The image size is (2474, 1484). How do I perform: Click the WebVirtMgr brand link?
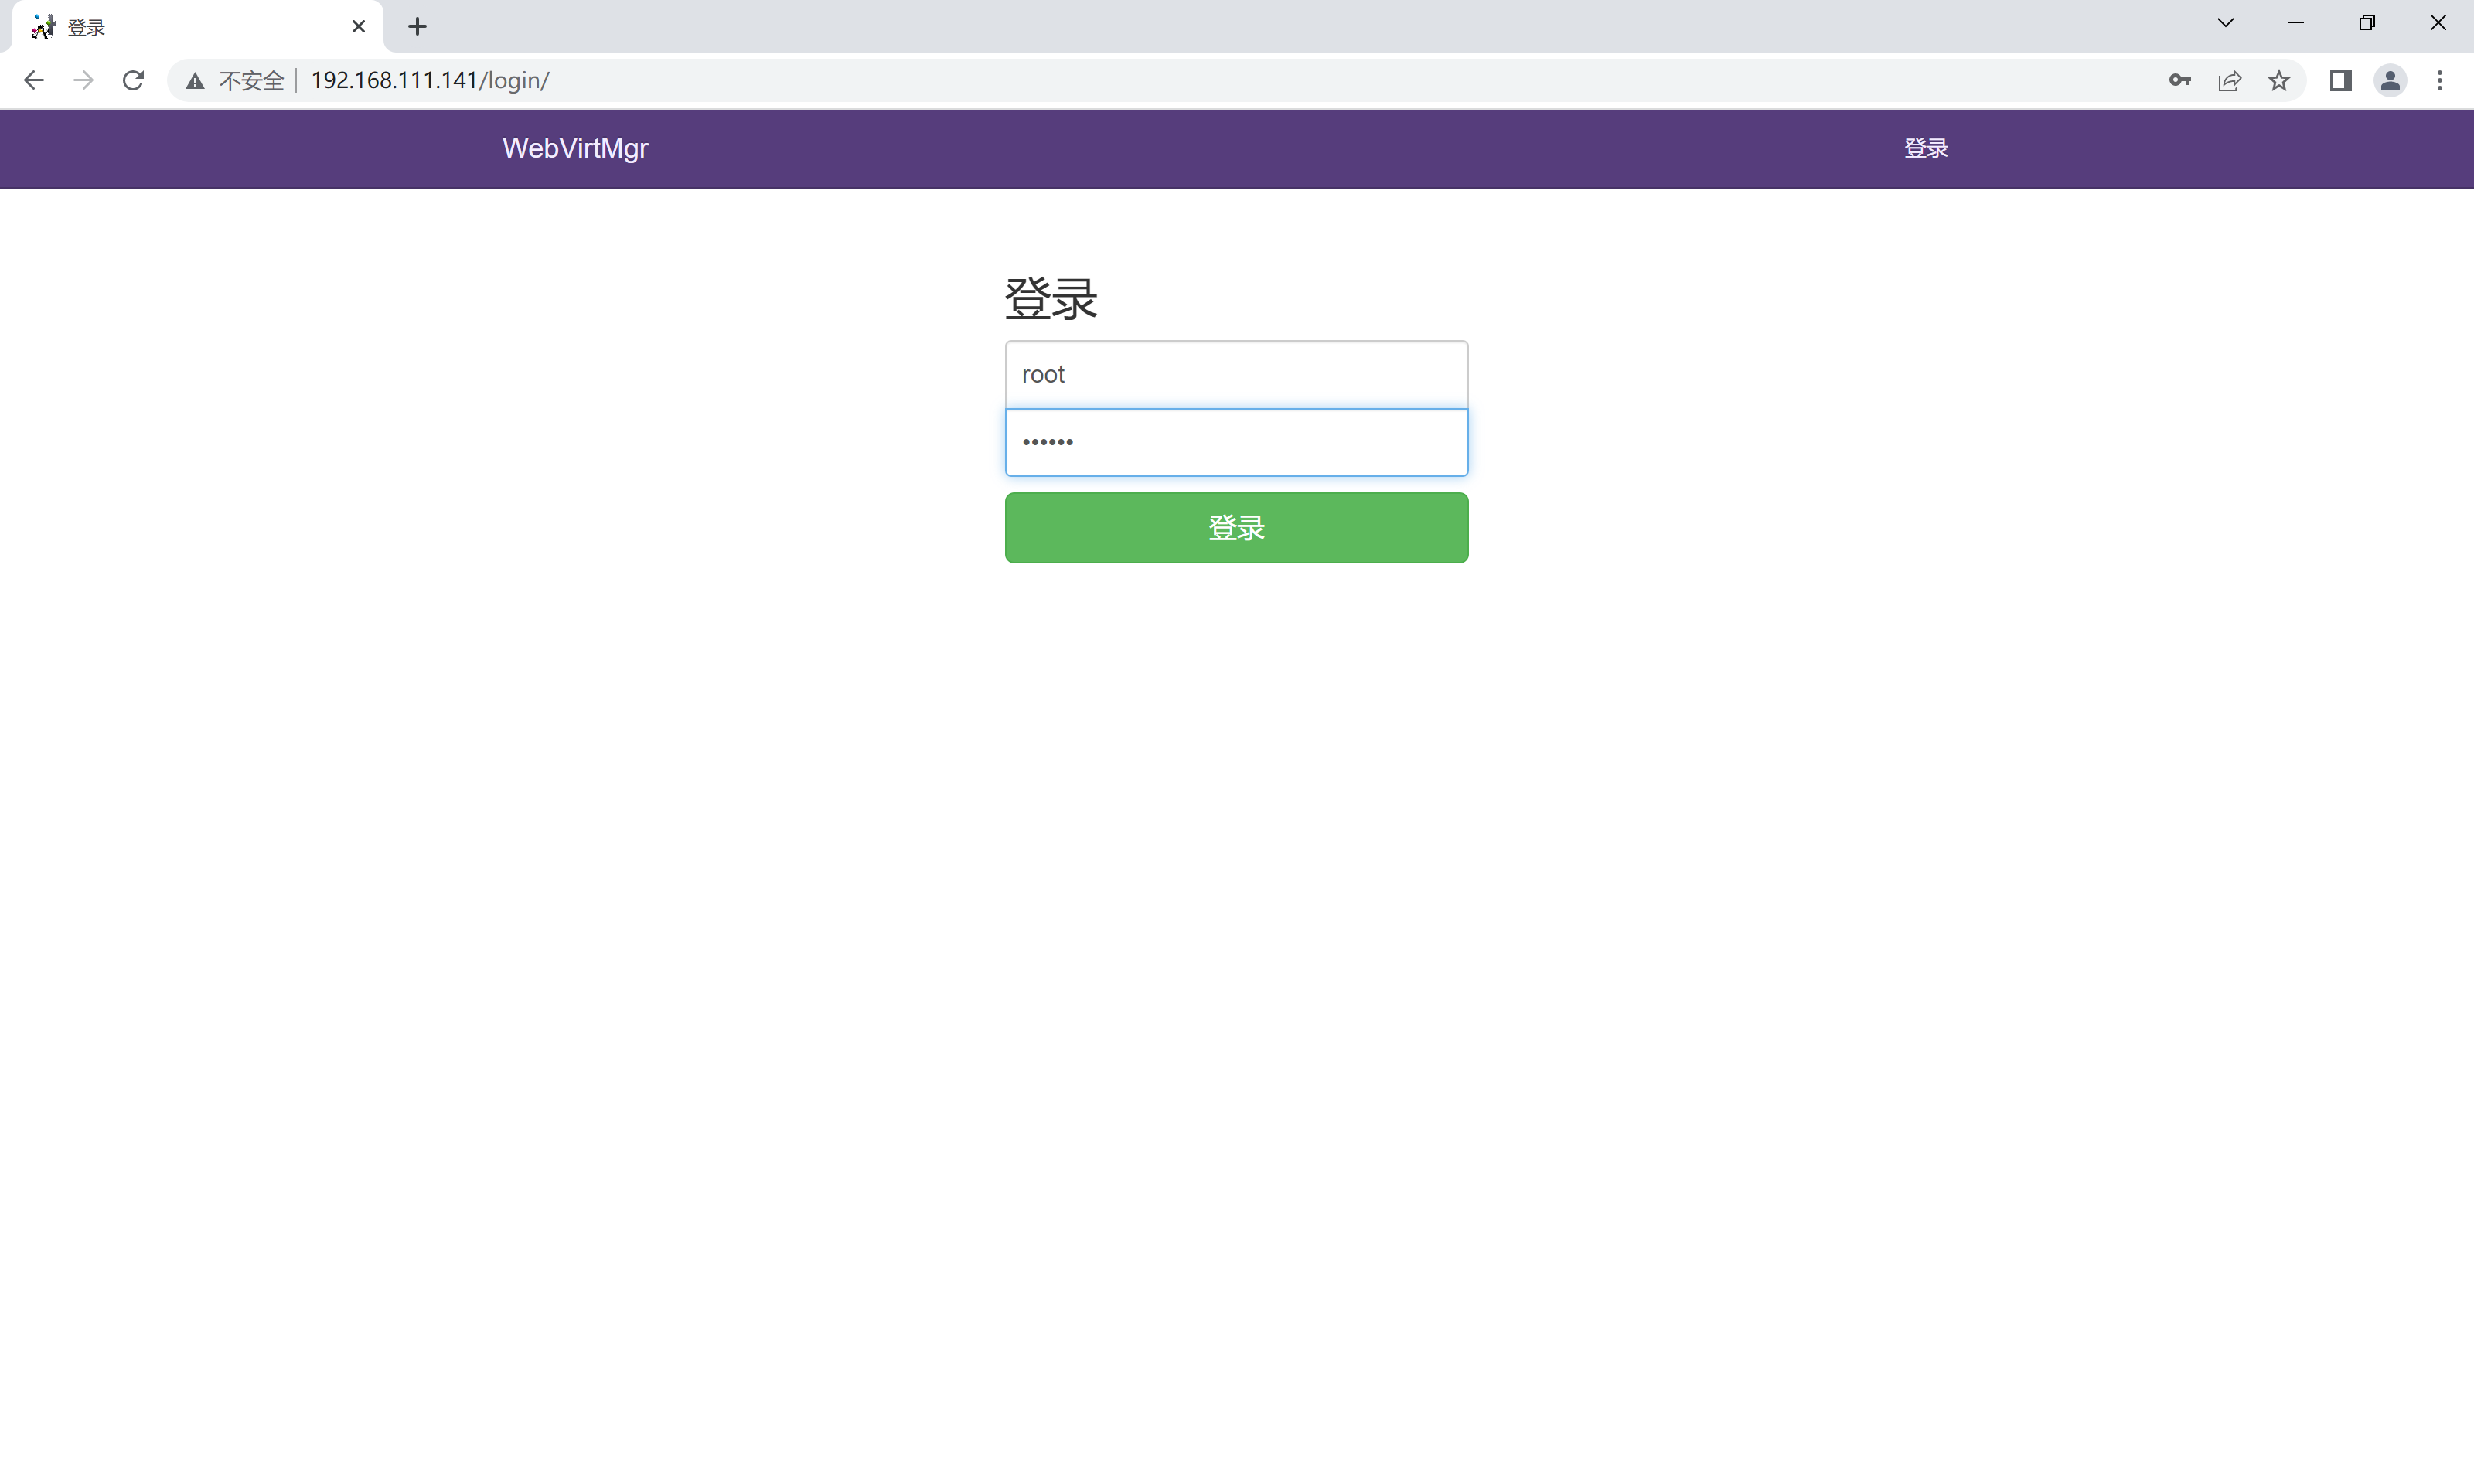[x=575, y=148]
